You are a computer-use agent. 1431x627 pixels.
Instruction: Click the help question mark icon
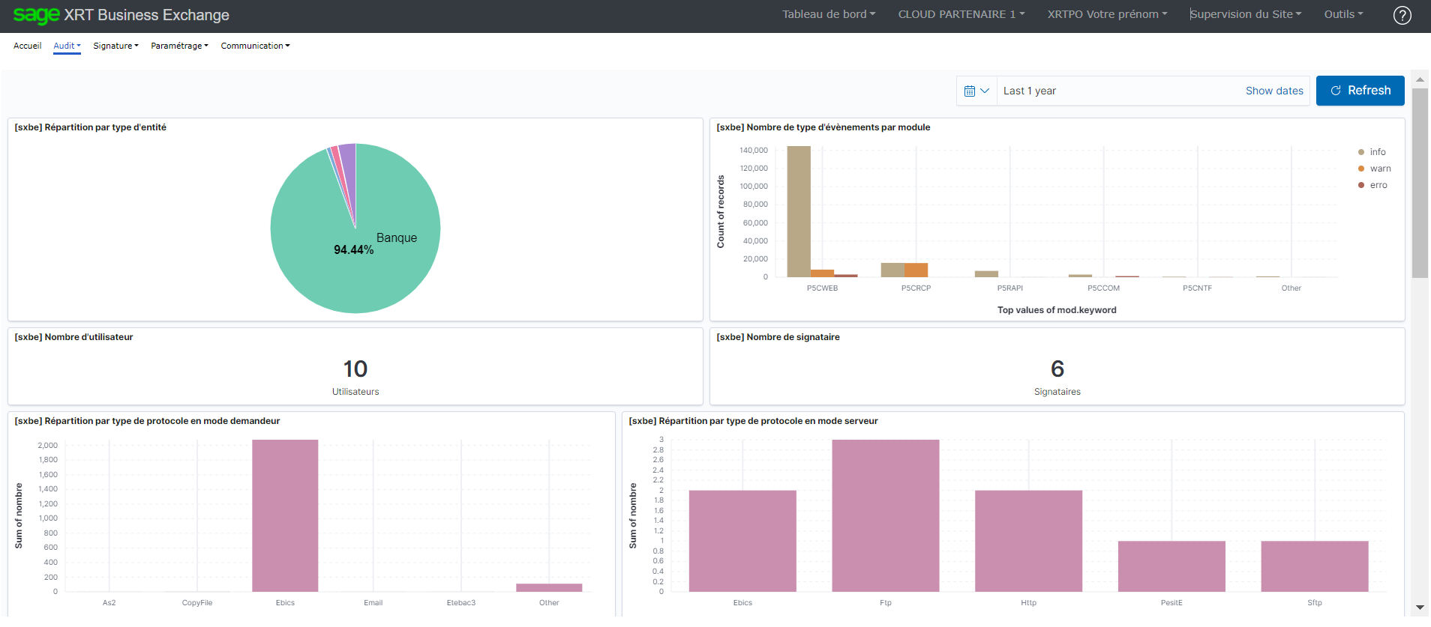(1402, 16)
